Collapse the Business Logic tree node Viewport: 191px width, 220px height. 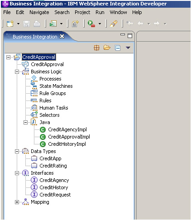tap(17, 72)
